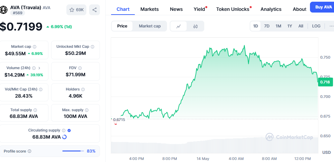Image resolution: width=334 pixels, height=162 pixels.
Task: Click the AVA Travala globe logo
Action: (4, 9)
